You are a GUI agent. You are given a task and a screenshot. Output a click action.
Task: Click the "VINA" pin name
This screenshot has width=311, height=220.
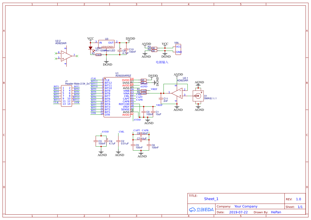click(x=126, y=93)
